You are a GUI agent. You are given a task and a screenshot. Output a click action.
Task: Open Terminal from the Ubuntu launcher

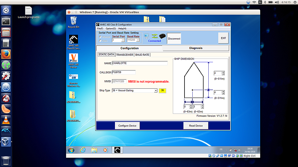tap(6, 21)
